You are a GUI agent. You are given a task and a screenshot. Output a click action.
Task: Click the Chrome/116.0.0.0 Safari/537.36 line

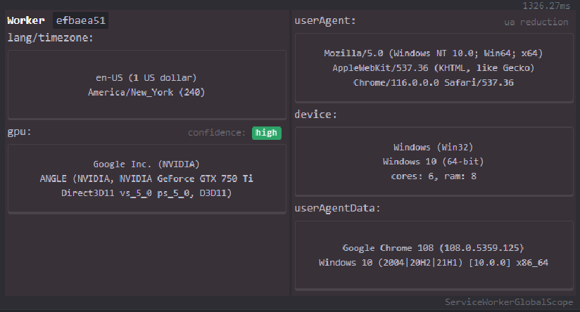tap(433, 82)
